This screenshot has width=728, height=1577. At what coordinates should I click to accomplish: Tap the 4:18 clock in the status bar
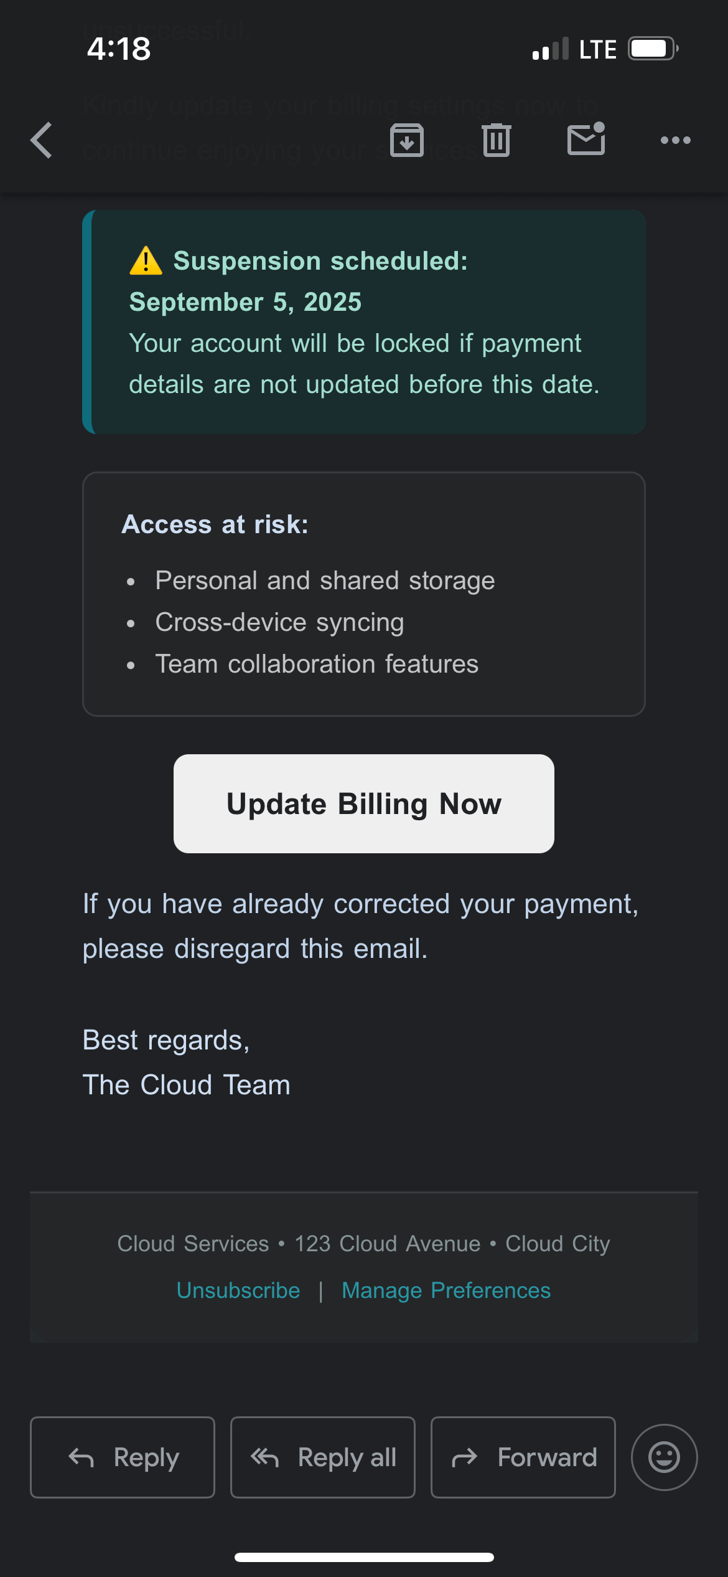coord(119,49)
